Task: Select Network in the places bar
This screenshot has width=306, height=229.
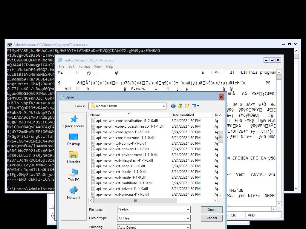Action: (74, 193)
